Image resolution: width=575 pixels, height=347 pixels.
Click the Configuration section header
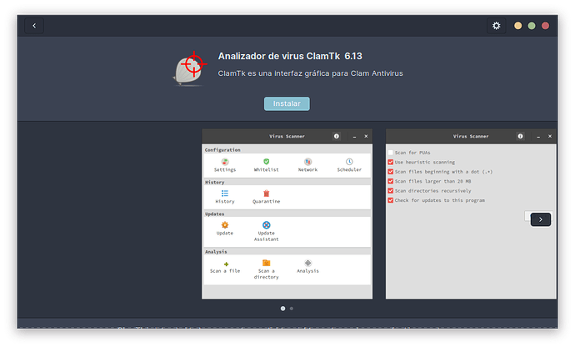click(222, 150)
